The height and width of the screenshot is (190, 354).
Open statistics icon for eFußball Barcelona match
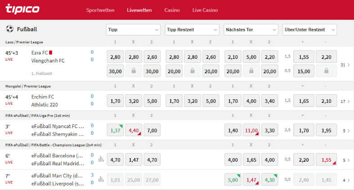[101, 159]
